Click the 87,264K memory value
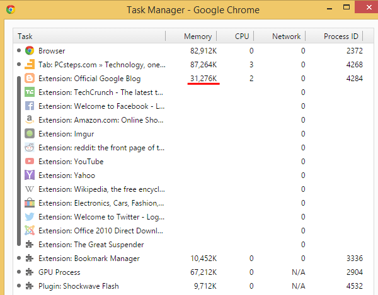Viewport: 378px width, 295px height. 203,65
